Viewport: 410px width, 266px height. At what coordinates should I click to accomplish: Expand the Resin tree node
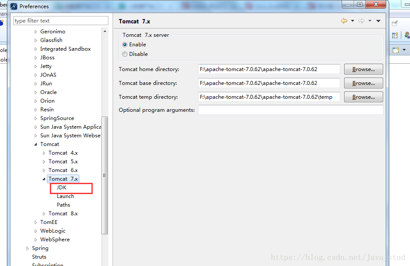pos(36,110)
